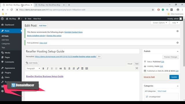Go back in browser history

(x=3, y=10)
